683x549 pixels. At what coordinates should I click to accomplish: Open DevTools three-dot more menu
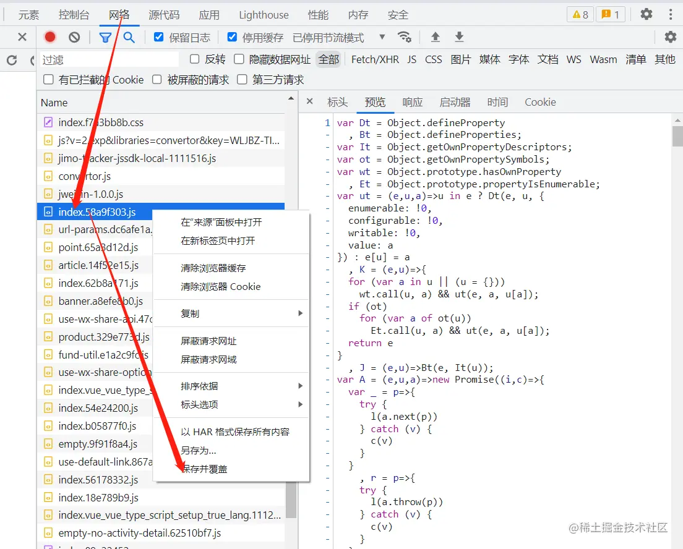click(x=671, y=14)
